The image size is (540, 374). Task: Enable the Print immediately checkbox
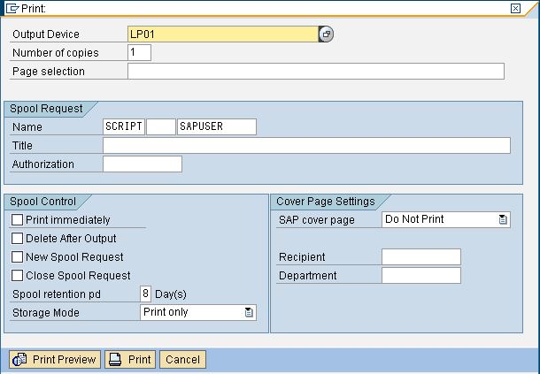pyautogui.click(x=17, y=220)
